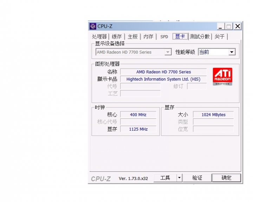
Task: Click the 工具 button
Action: pos(165,178)
